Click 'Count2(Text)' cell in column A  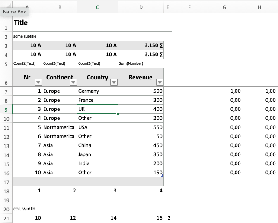pyautogui.click(x=27, y=63)
